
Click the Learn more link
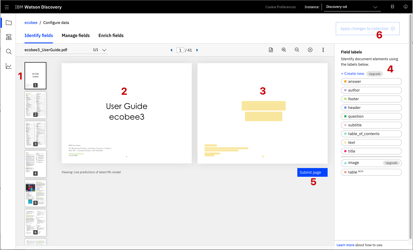point(345,245)
